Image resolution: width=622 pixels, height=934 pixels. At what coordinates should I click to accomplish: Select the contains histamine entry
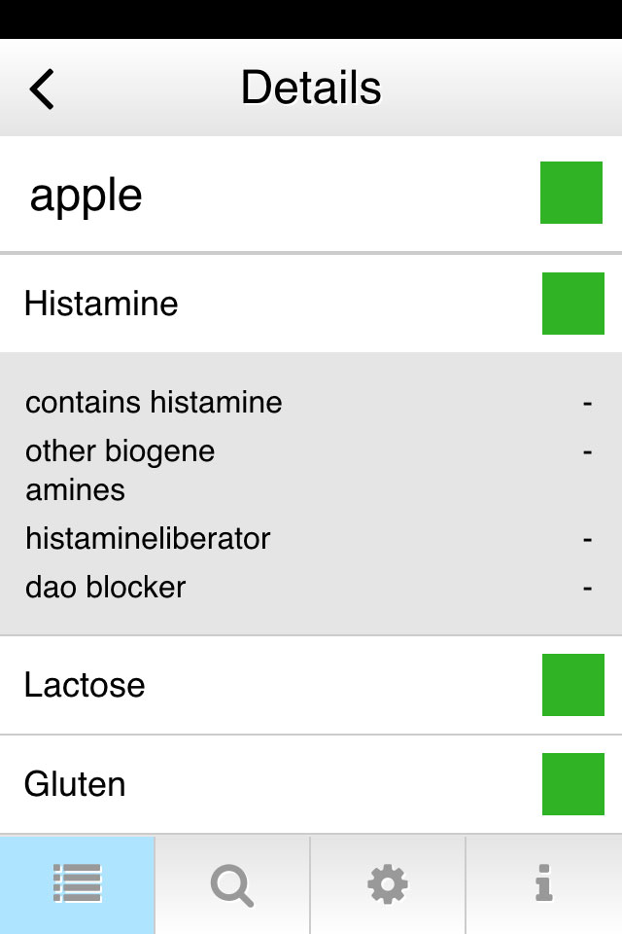pos(154,402)
